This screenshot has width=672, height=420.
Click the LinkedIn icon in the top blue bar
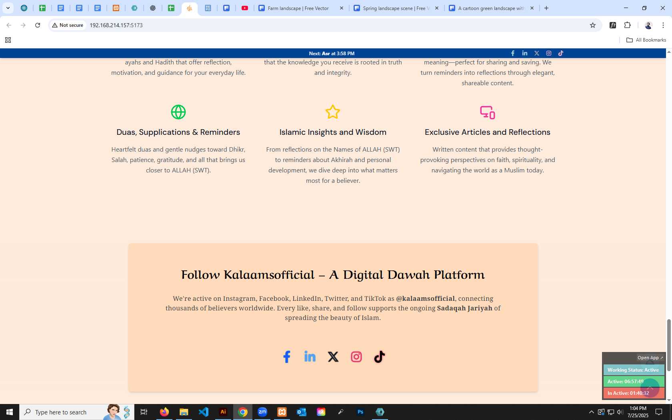click(525, 53)
